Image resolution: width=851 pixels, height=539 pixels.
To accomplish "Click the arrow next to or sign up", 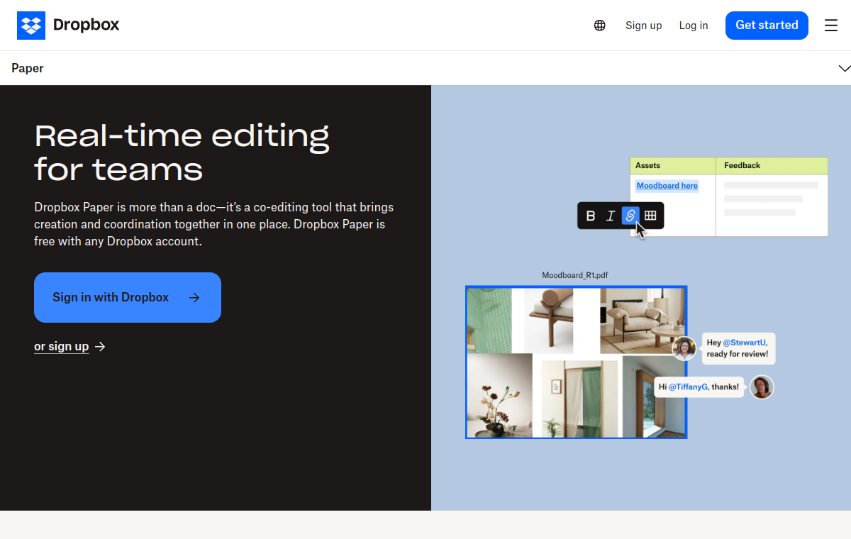I will pos(100,346).
